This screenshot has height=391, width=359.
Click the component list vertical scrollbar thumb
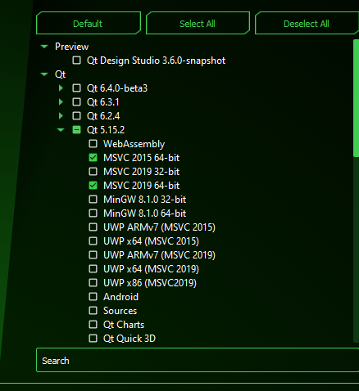coord(356,98)
